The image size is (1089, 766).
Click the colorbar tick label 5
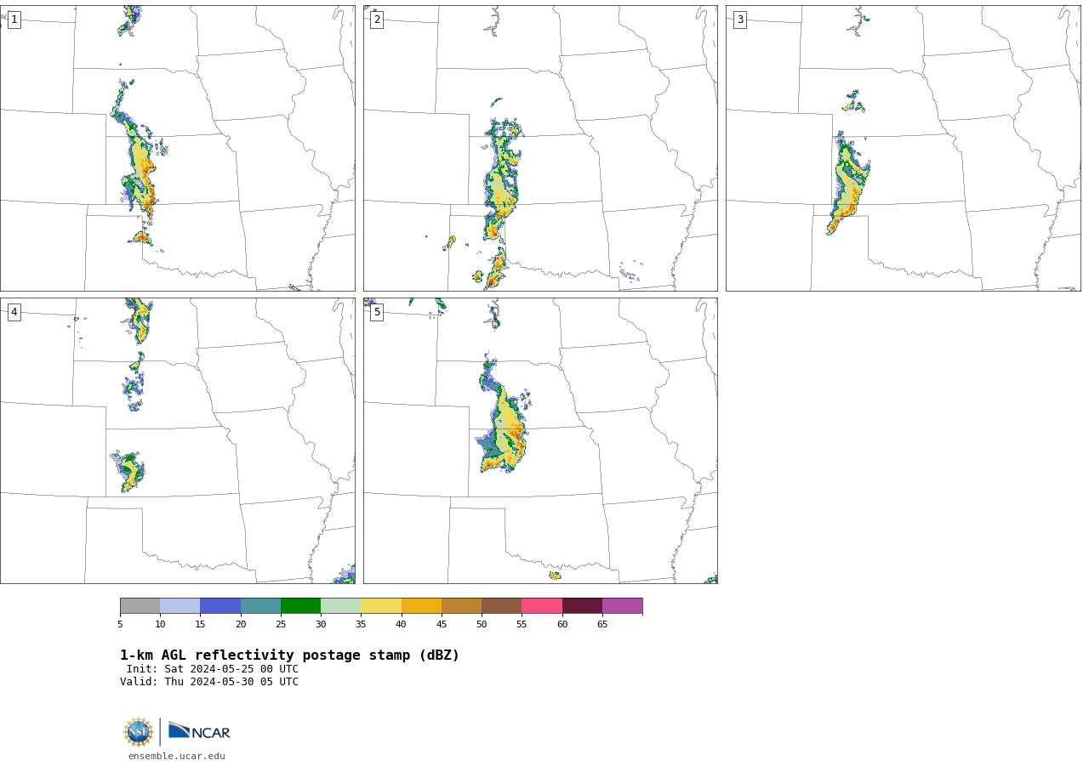tap(120, 625)
